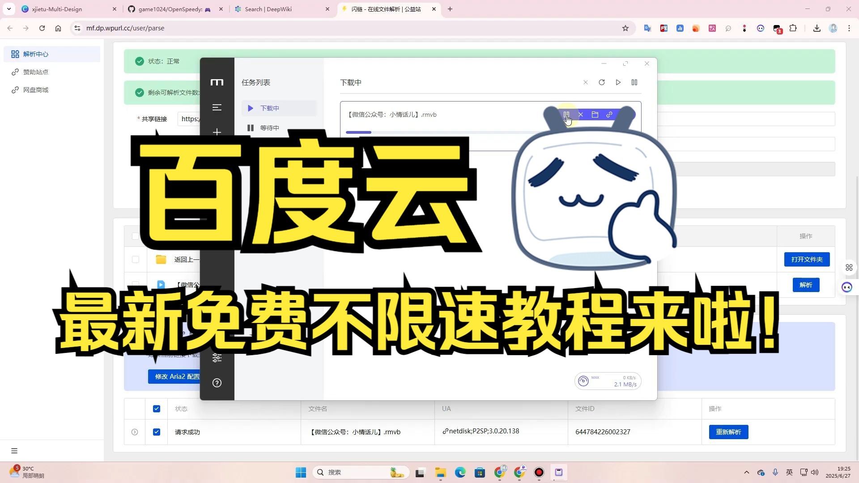
Task: Toggle the select-all checkbox in 状态 header
Action: click(x=157, y=409)
